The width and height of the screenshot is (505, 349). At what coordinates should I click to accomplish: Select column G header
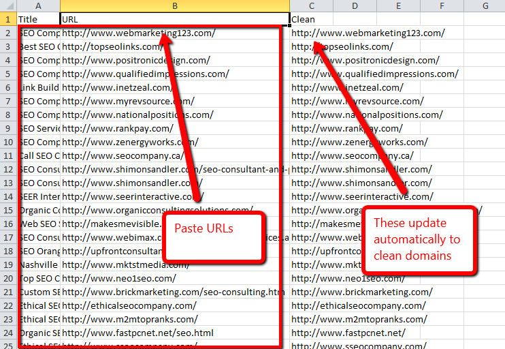click(485, 6)
